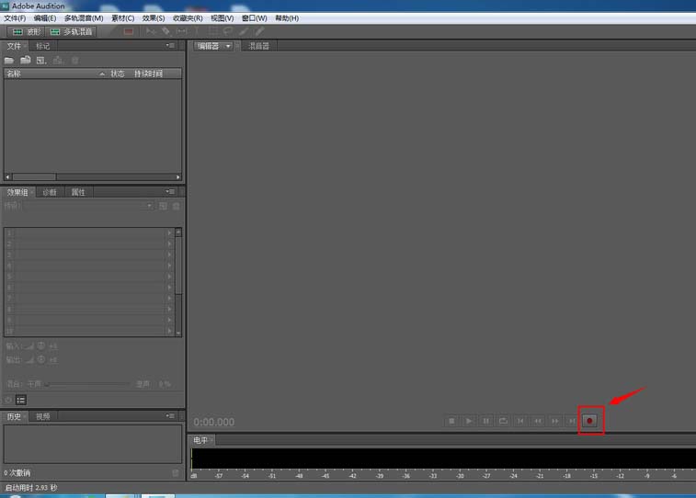696x498 pixels.
Task: Switch to the 标记 tab
Action: pos(42,46)
